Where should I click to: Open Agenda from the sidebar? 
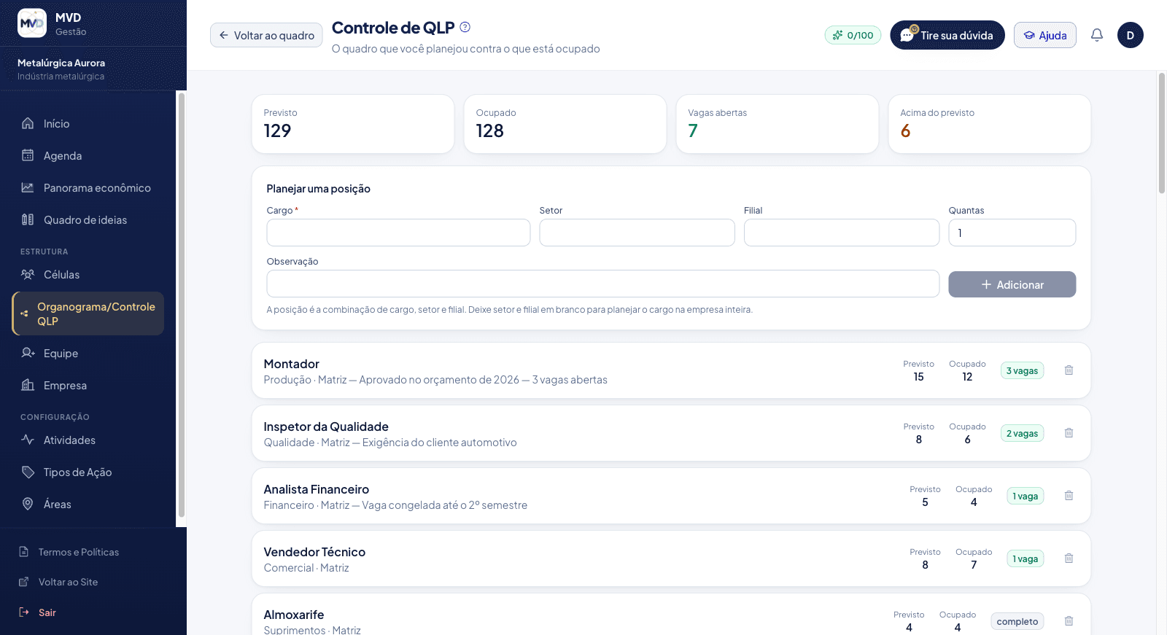coord(88,156)
